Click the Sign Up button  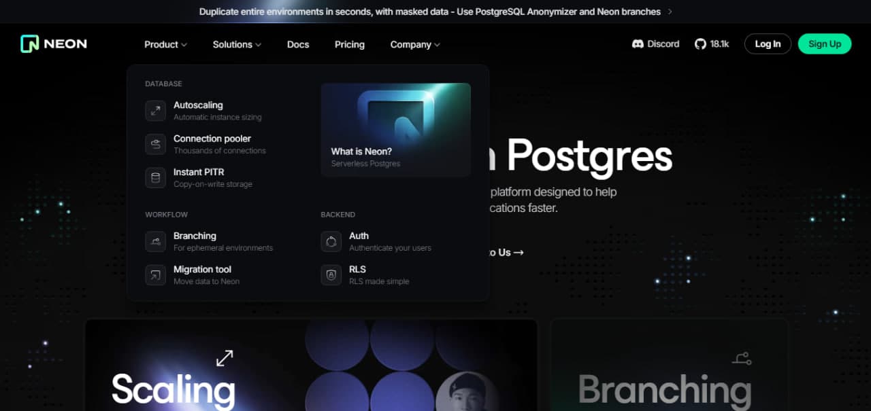click(x=825, y=44)
